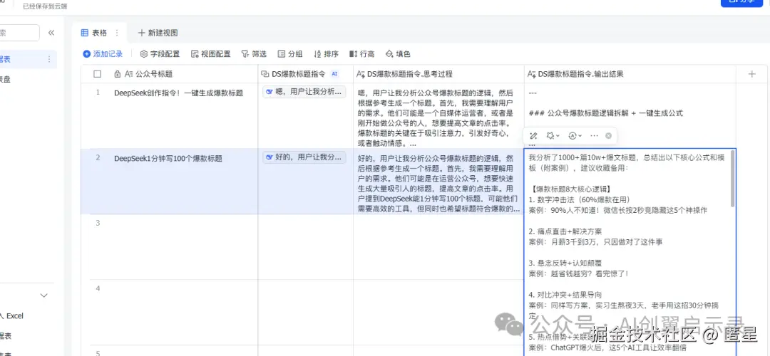Collapse the sidebar with double-chevron icon

pyautogui.click(x=51, y=33)
